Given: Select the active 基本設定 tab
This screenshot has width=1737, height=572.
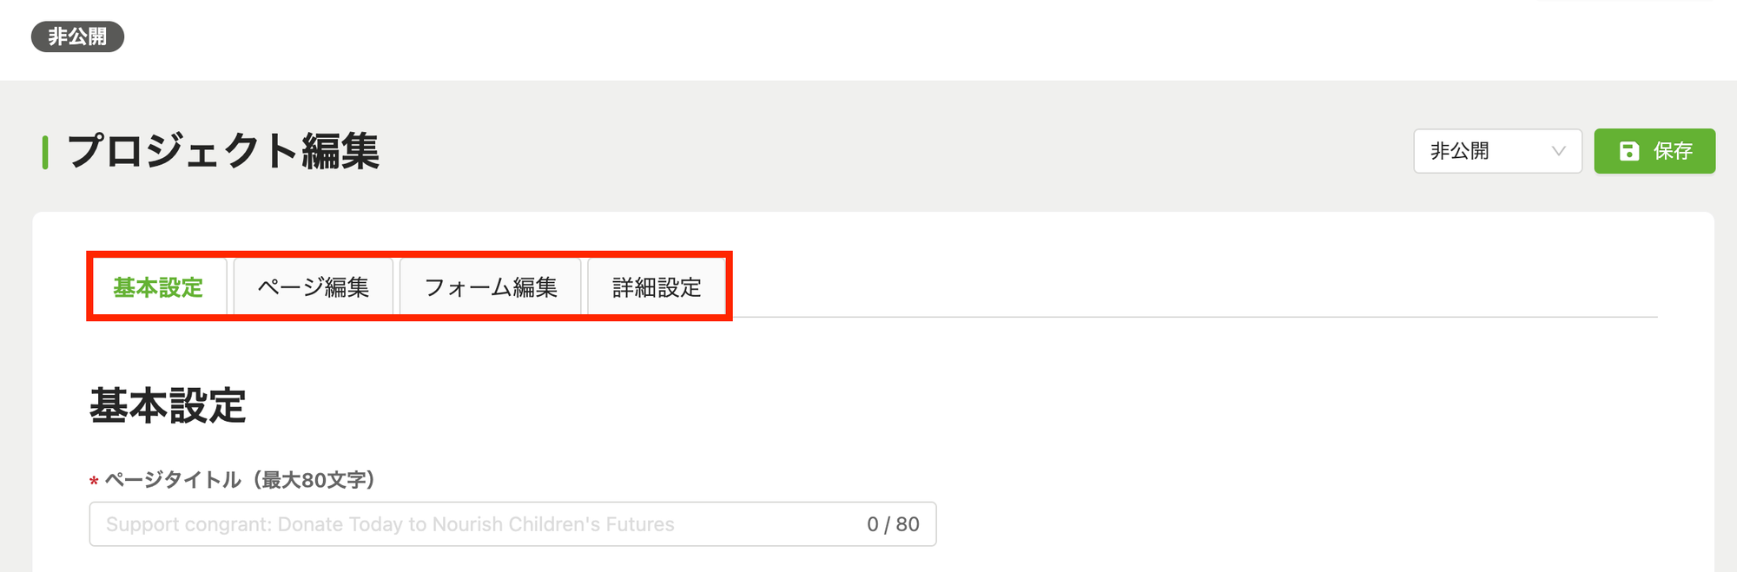Looking at the screenshot, I should coord(158,286).
